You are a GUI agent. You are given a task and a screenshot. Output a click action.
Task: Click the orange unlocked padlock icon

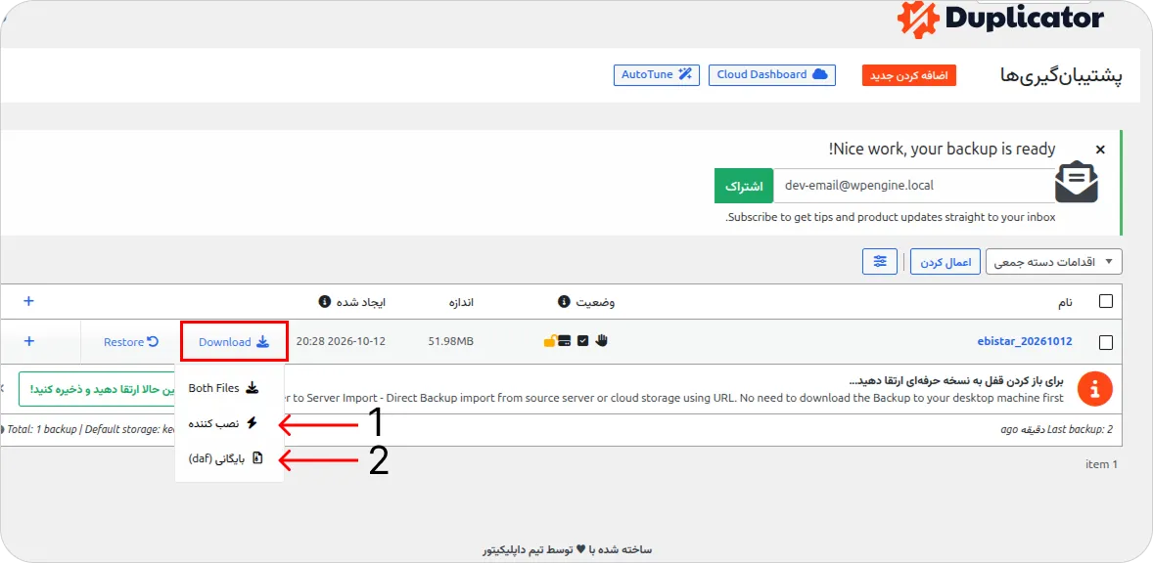click(x=550, y=341)
